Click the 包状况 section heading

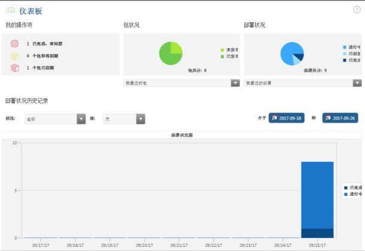coord(132,25)
